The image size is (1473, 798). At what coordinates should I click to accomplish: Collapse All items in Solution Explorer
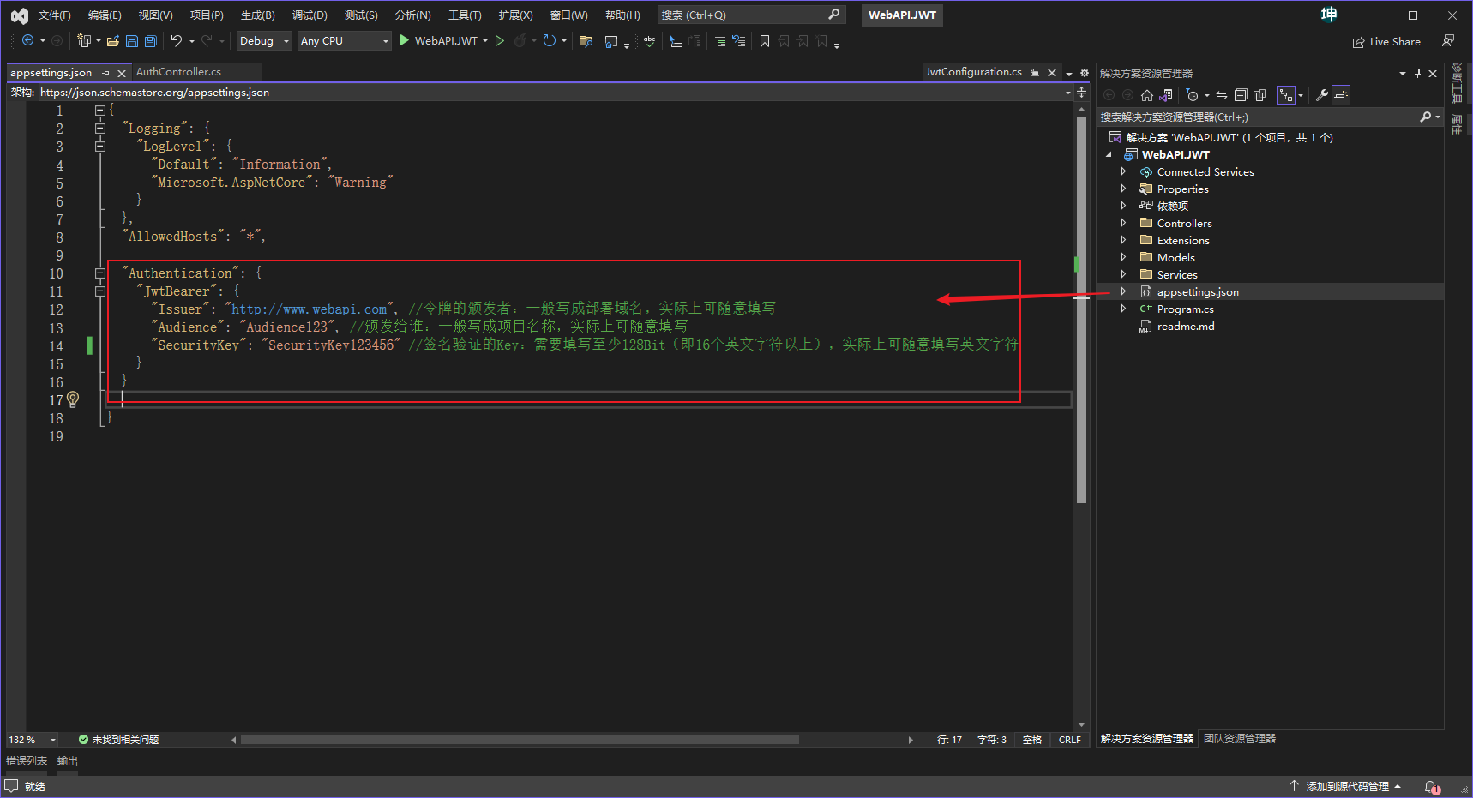click(x=1240, y=95)
